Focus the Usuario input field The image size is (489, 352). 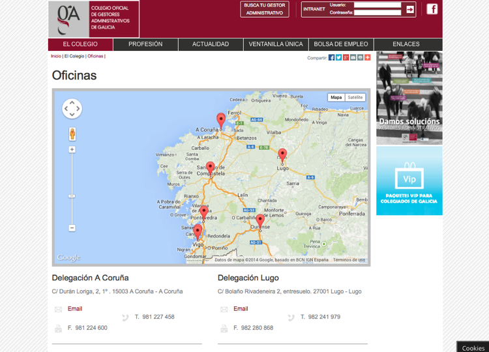pos(378,5)
